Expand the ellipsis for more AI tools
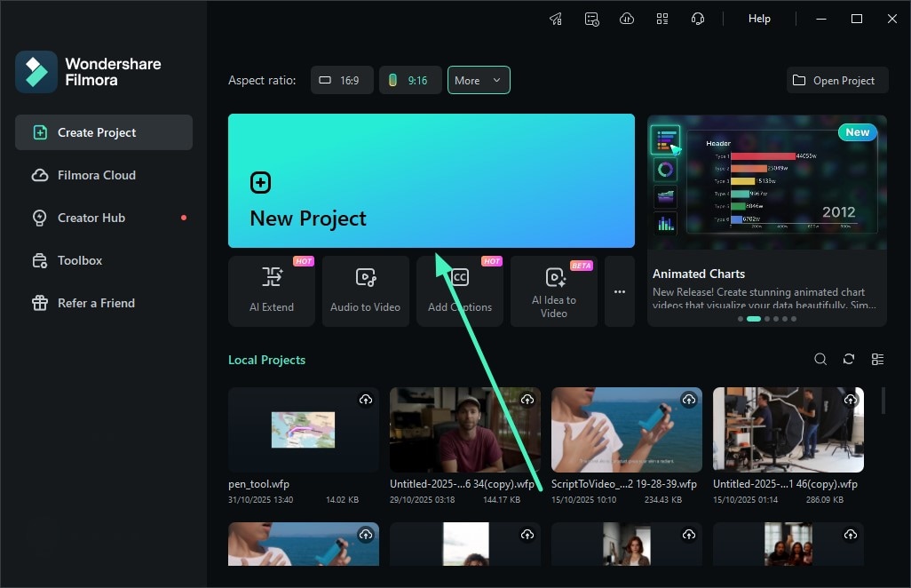The width and height of the screenshot is (911, 588). [x=620, y=290]
